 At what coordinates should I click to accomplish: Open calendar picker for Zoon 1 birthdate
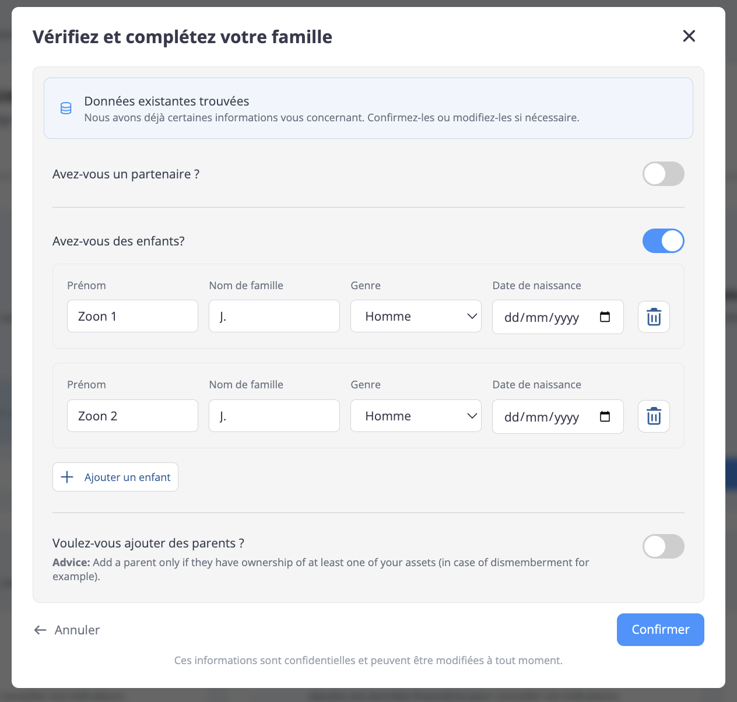605,317
